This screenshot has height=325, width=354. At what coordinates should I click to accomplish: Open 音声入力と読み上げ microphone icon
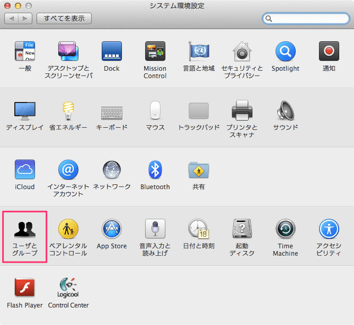(155, 229)
